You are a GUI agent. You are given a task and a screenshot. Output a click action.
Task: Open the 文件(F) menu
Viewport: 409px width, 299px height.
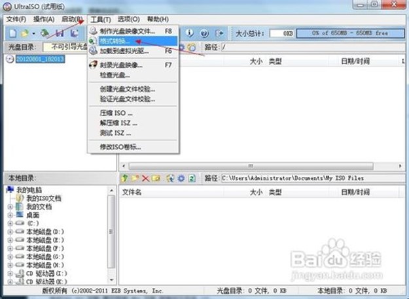[15, 19]
